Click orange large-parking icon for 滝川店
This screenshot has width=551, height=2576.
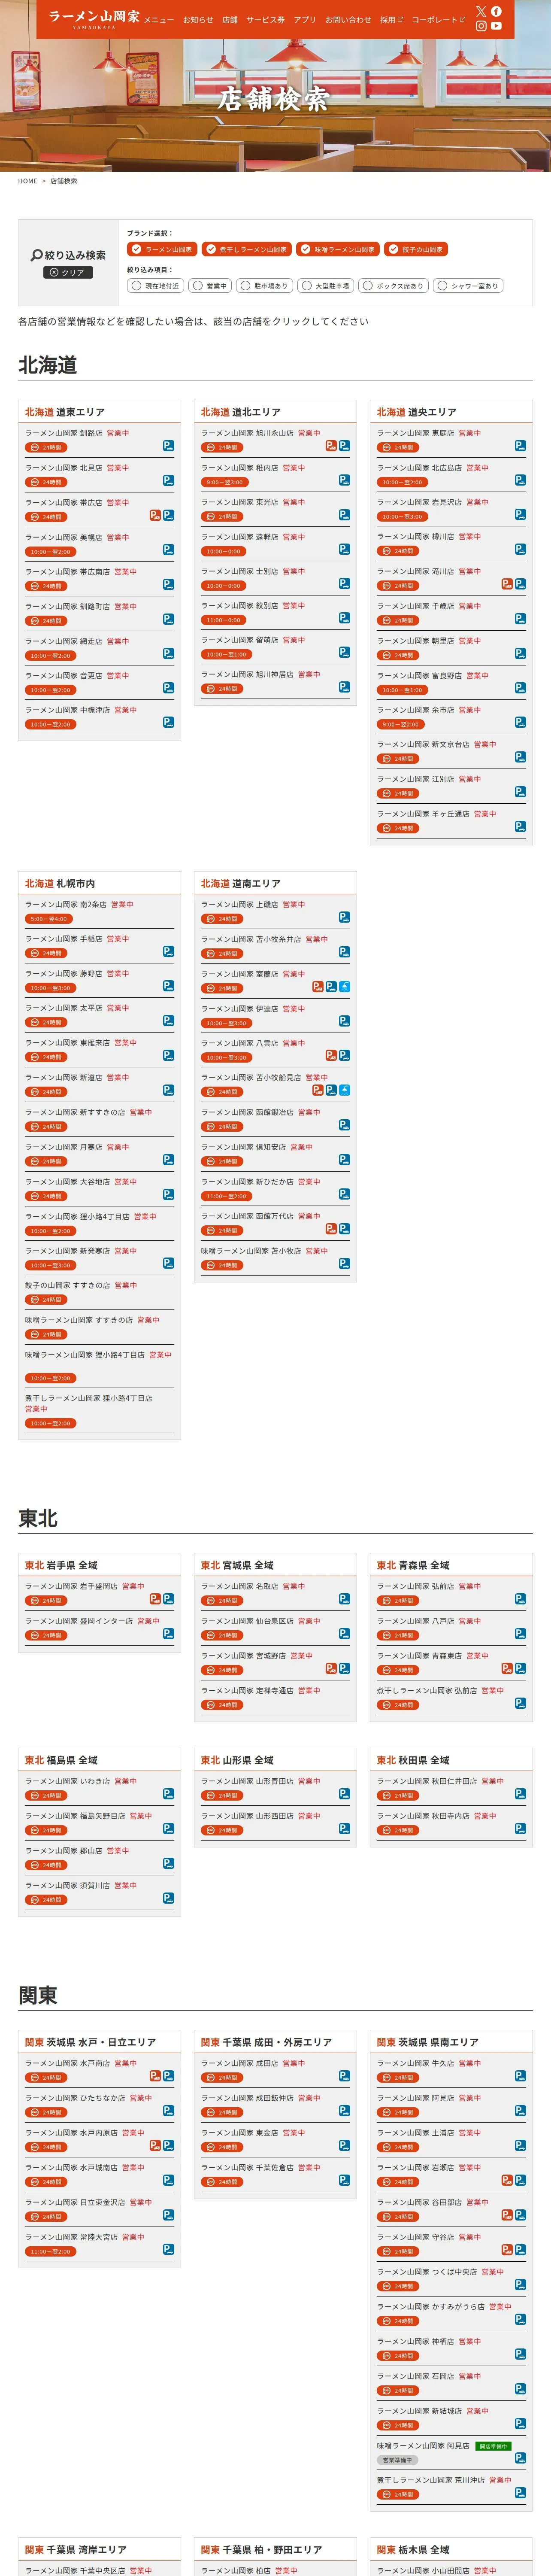[507, 584]
